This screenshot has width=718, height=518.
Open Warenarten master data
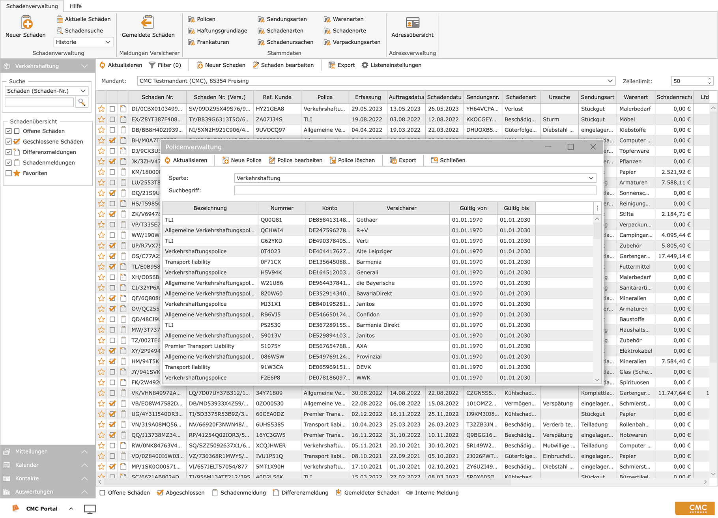[344, 19]
